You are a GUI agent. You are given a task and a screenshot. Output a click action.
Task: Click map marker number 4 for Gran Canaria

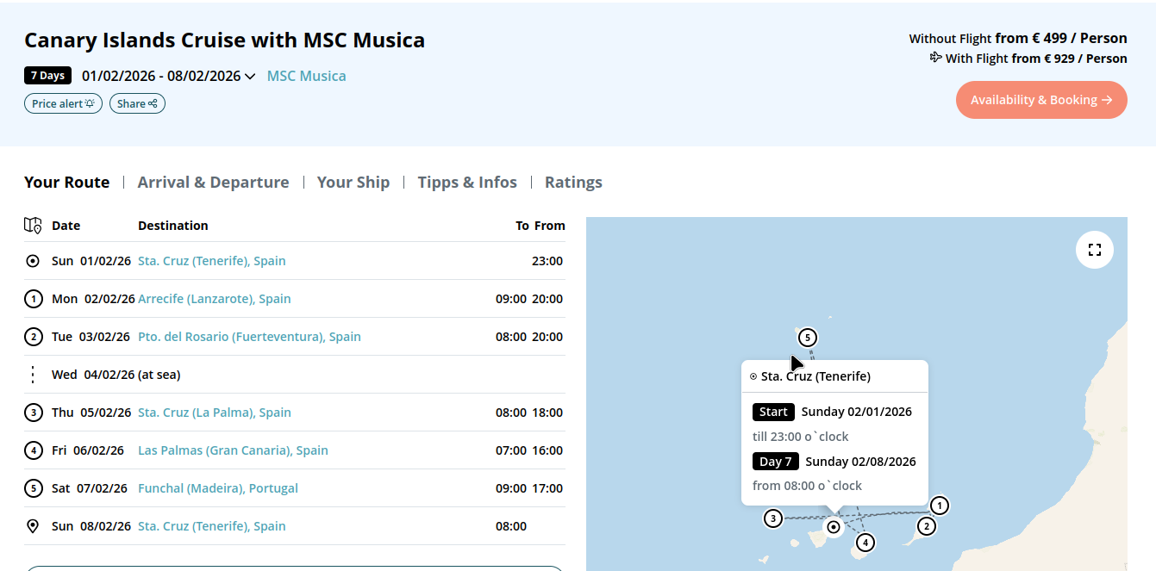[x=865, y=543]
